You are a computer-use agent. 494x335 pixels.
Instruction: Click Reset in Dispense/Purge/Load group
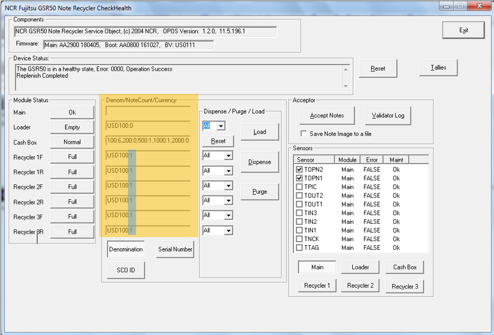218,141
